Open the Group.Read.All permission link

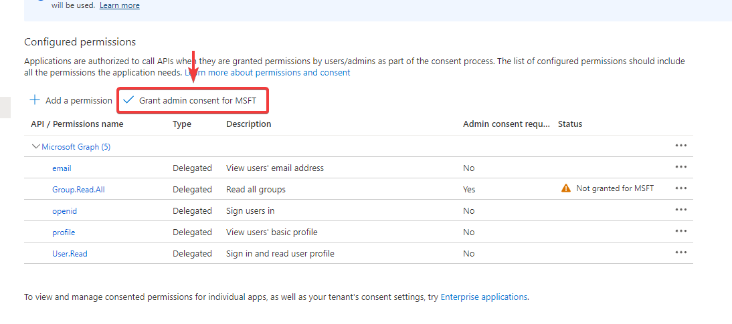click(x=78, y=190)
